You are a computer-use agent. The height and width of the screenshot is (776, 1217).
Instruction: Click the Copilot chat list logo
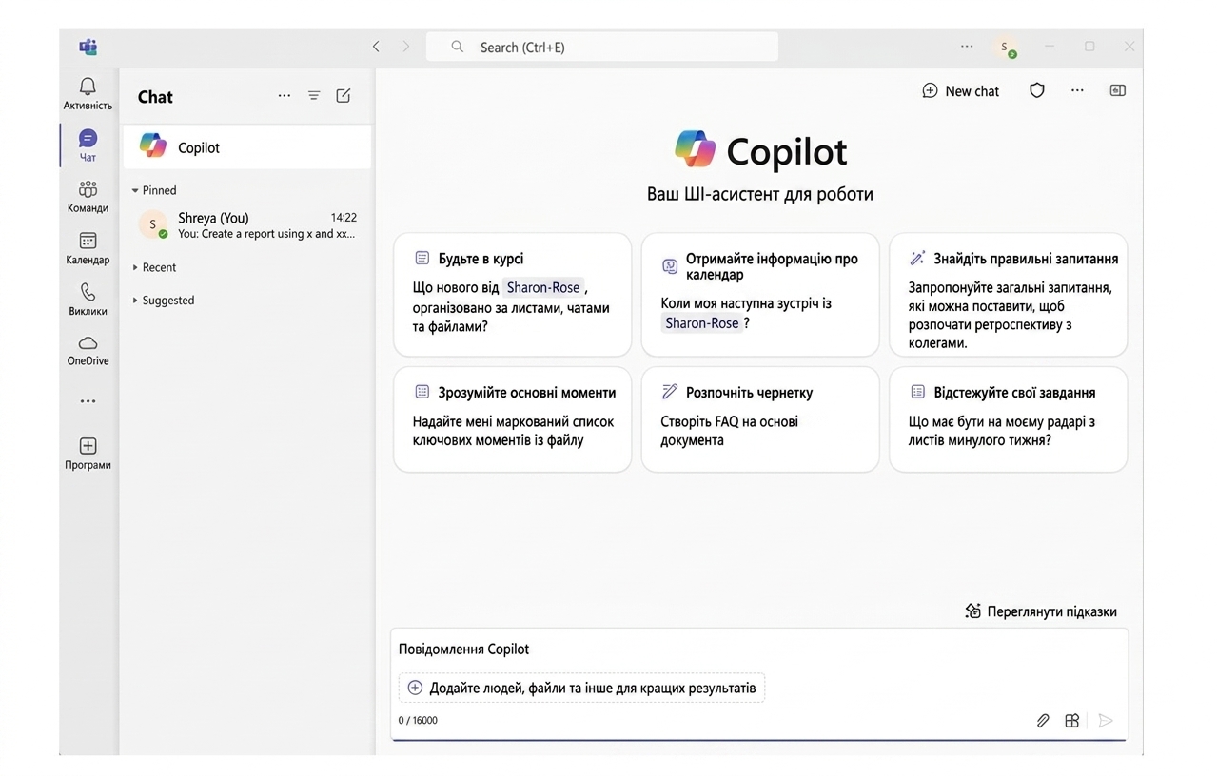pos(153,145)
